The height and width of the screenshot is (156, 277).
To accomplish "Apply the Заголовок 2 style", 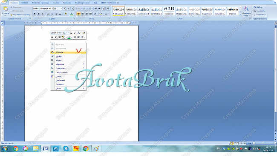I will [x=156, y=11].
